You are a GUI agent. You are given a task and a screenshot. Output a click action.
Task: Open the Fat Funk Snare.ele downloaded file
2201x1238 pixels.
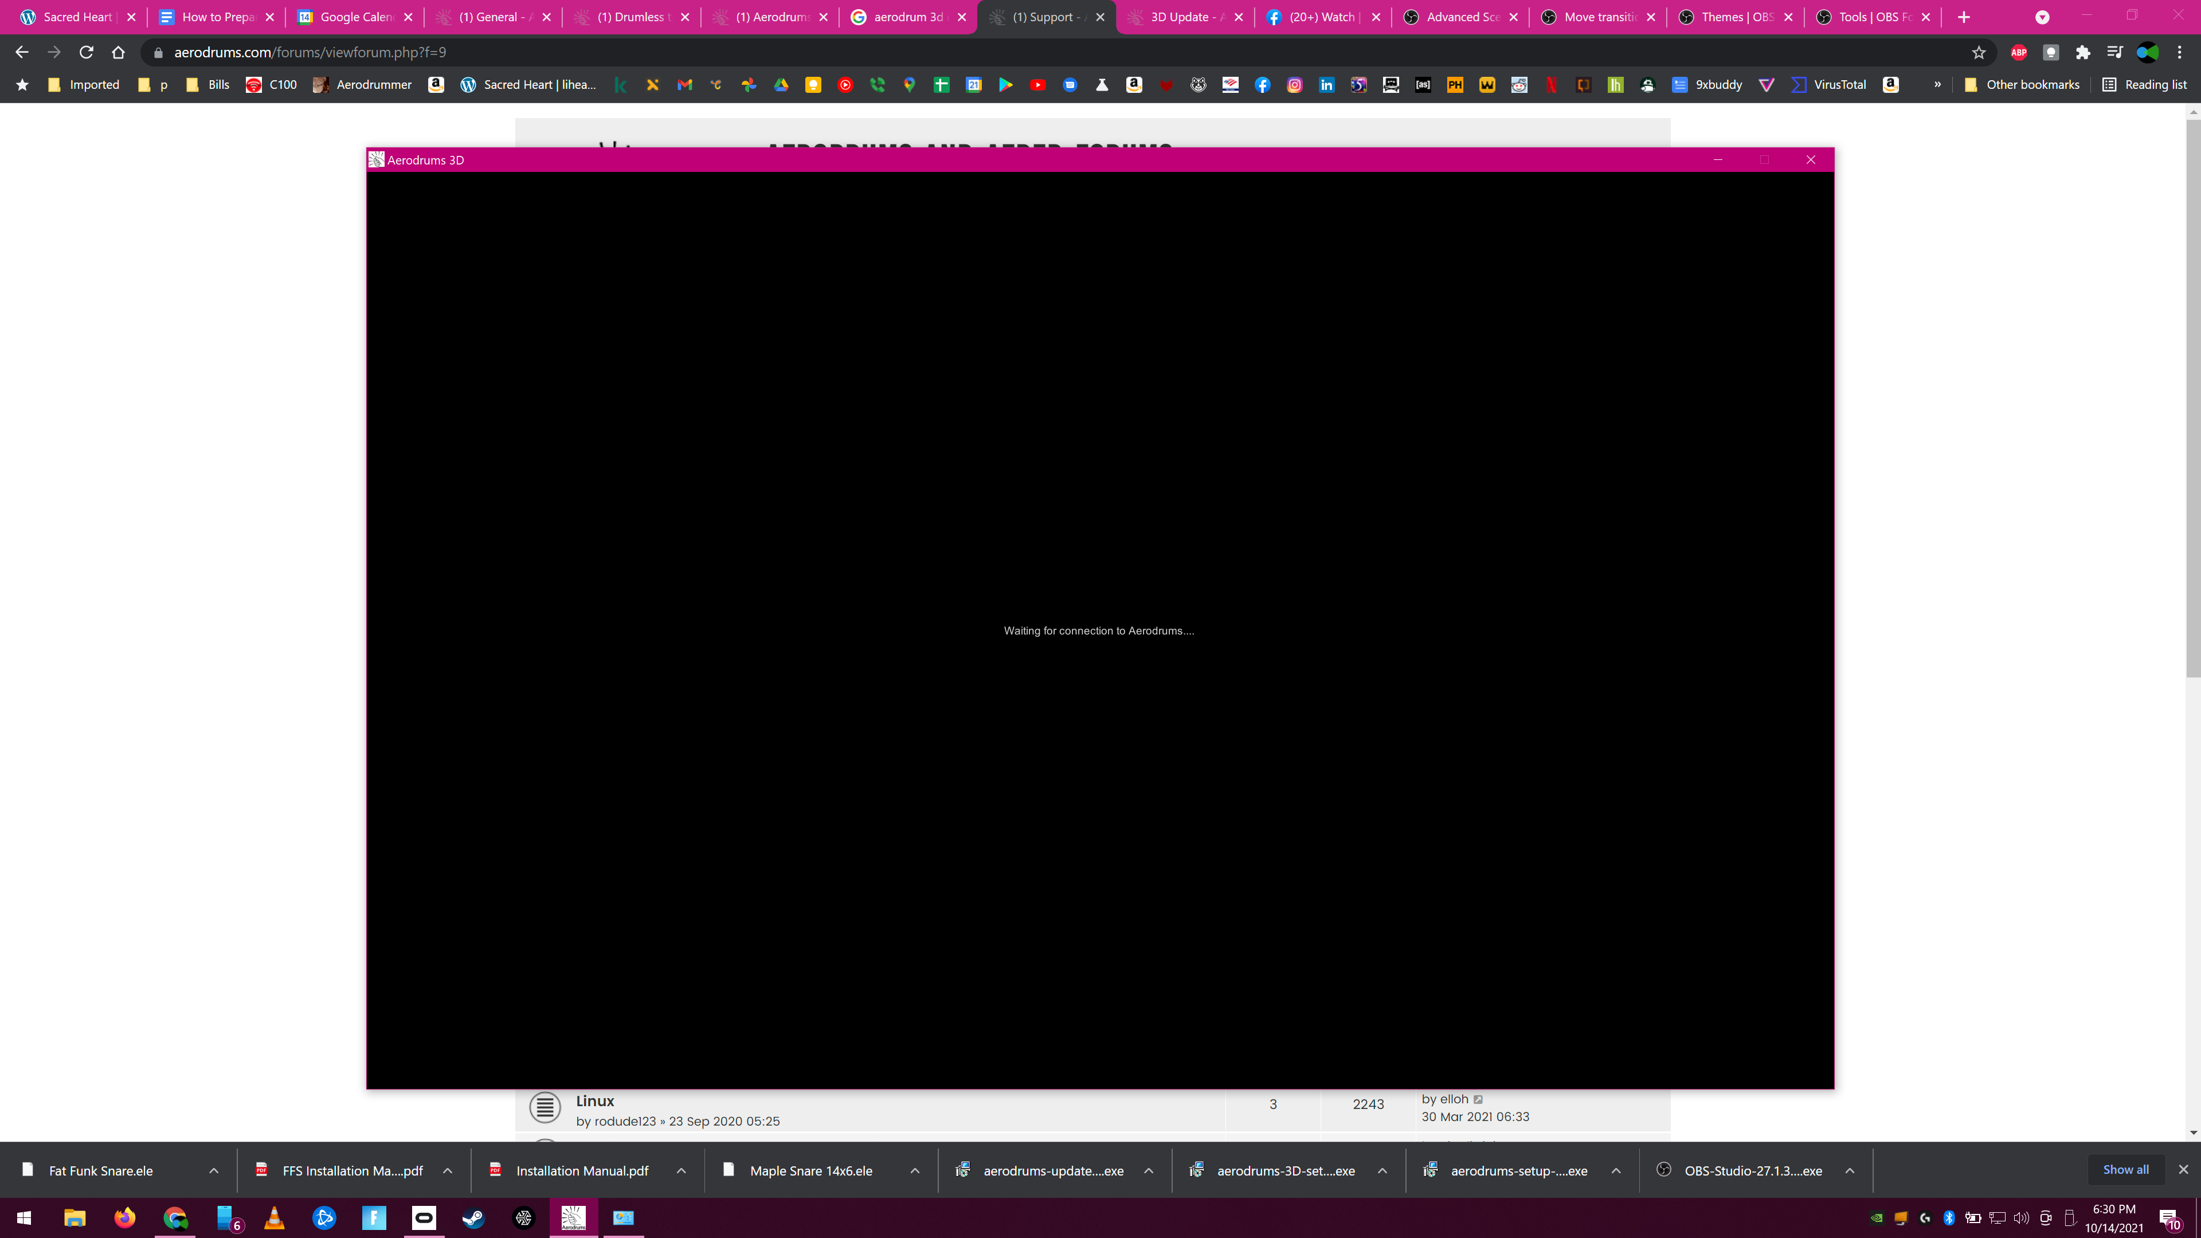click(x=101, y=1170)
